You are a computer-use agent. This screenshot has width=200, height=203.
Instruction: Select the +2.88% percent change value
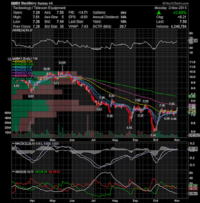(x=180, y=13)
